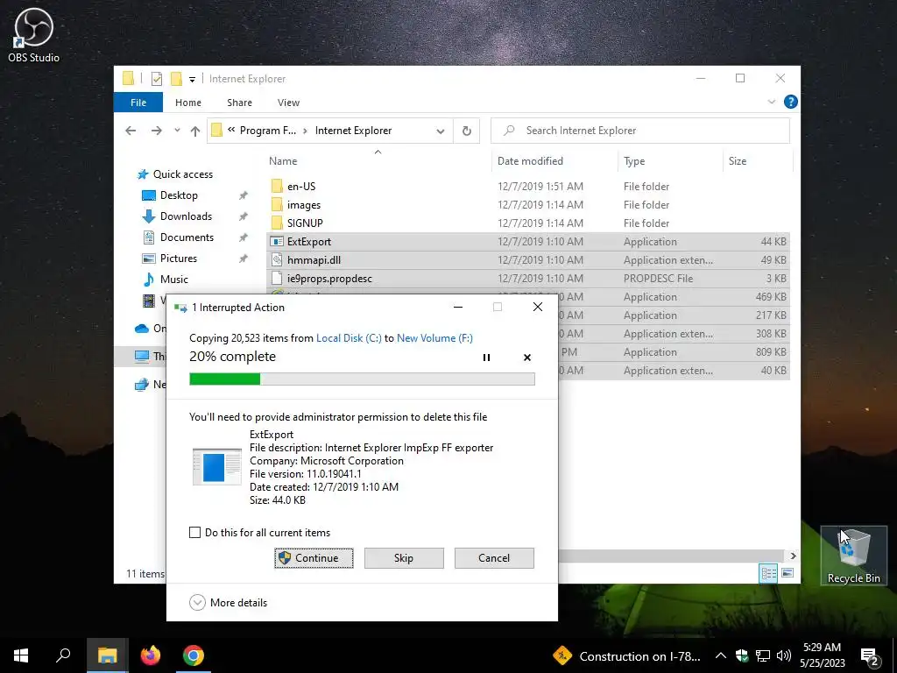Refresh the Internet Explorer folder
Image resolution: width=897 pixels, height=673 pixels.
click(467, 131)
